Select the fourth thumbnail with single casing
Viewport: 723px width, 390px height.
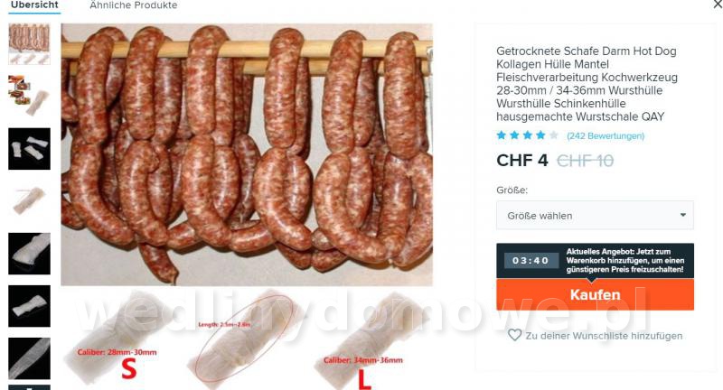(30, 201)
